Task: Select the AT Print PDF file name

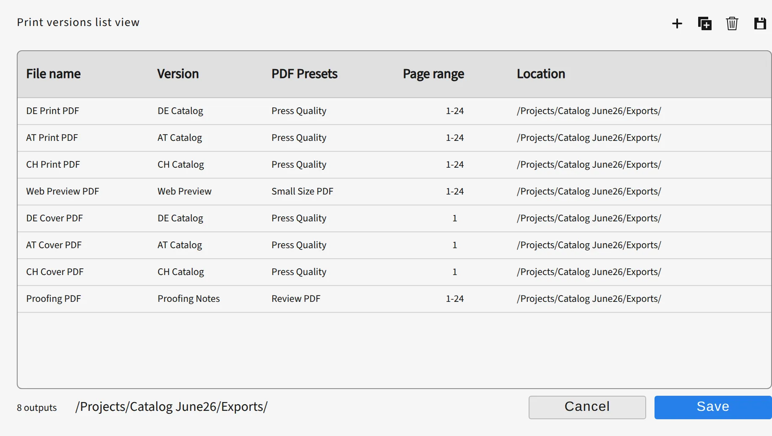Action: (x=52, y=138)
